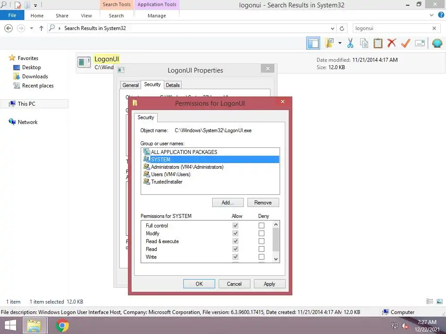The image size is (446, 334).
Task: Click the Remove button
Action: point(263,203)
